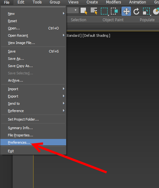159x188 pixels.
Task: Click the Select by Name icon
Action: tap(94, 11)
